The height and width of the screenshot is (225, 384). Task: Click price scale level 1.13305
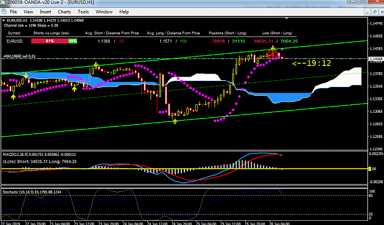point(375,99)
